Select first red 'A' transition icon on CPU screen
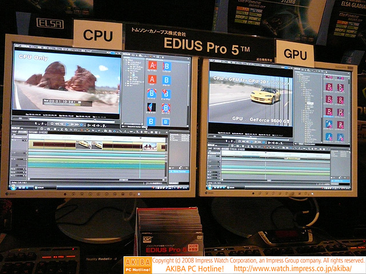The width and height of the screenshot is (366, 274). point(152,66)
